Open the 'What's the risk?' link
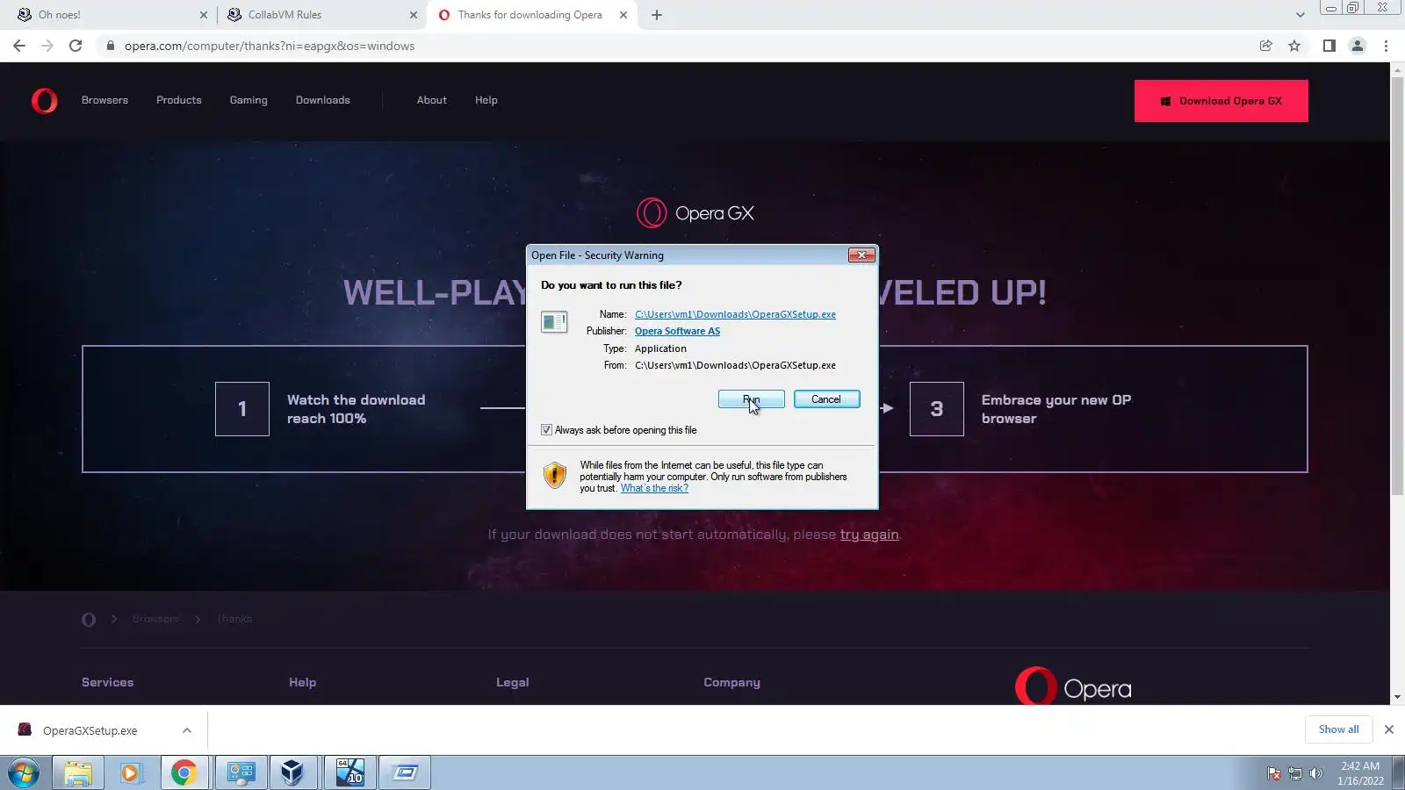 654,488
